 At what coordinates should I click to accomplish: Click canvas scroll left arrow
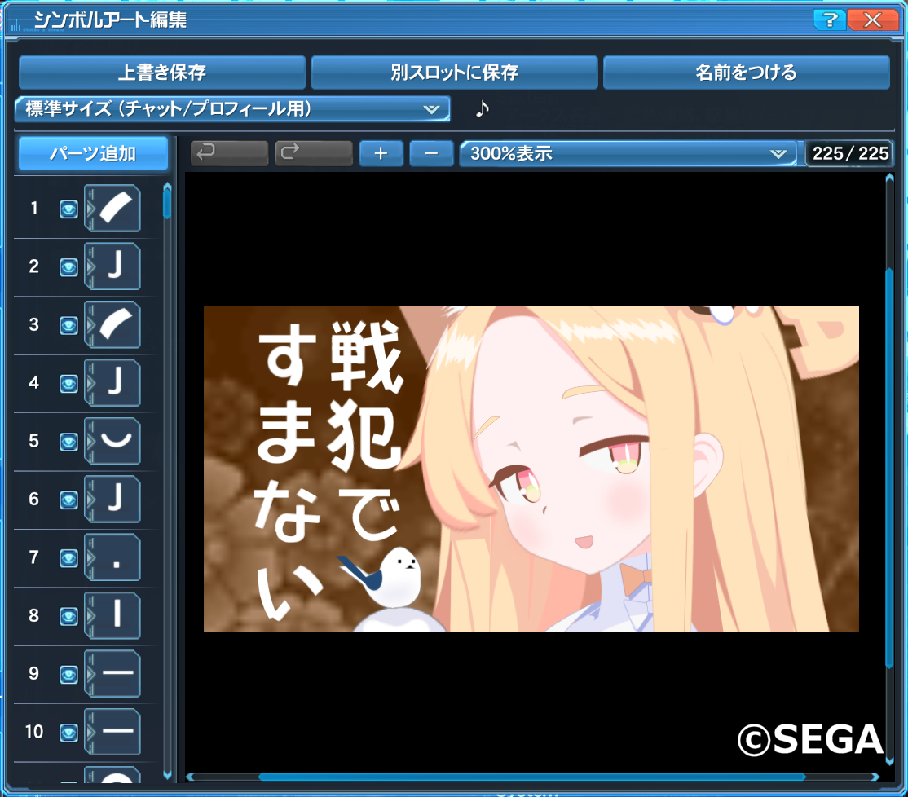point(190,777)
